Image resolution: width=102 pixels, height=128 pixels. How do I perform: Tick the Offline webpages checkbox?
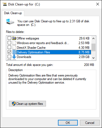9,38
